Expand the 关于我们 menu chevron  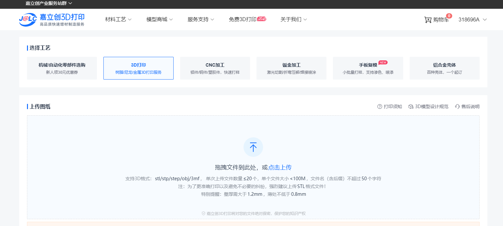305,19
